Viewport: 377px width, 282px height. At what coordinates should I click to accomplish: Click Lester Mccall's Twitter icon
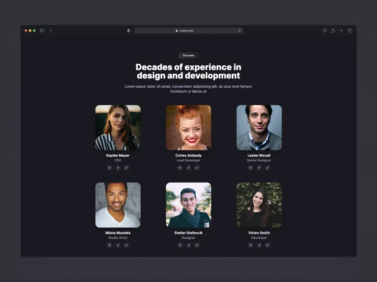pyautogui.click(x=267, y=168)
